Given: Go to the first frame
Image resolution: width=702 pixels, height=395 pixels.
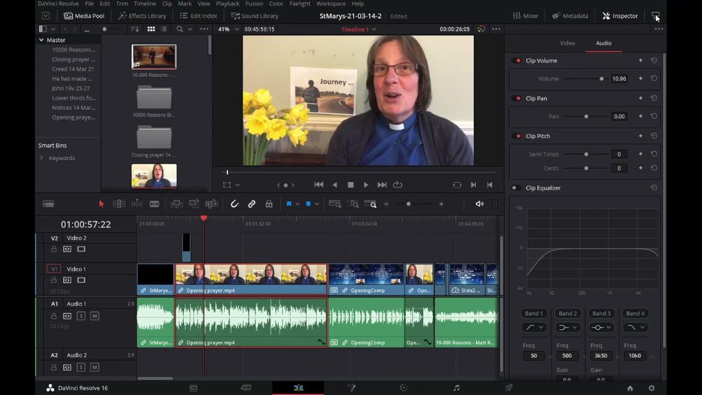Looking at the screenshot, I should click(319, 185).
